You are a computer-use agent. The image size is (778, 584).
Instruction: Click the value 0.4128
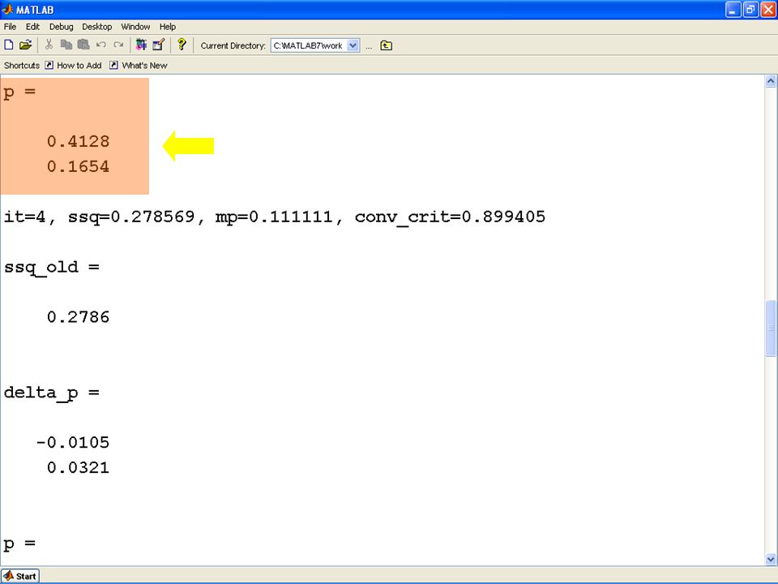pos(79,141)
